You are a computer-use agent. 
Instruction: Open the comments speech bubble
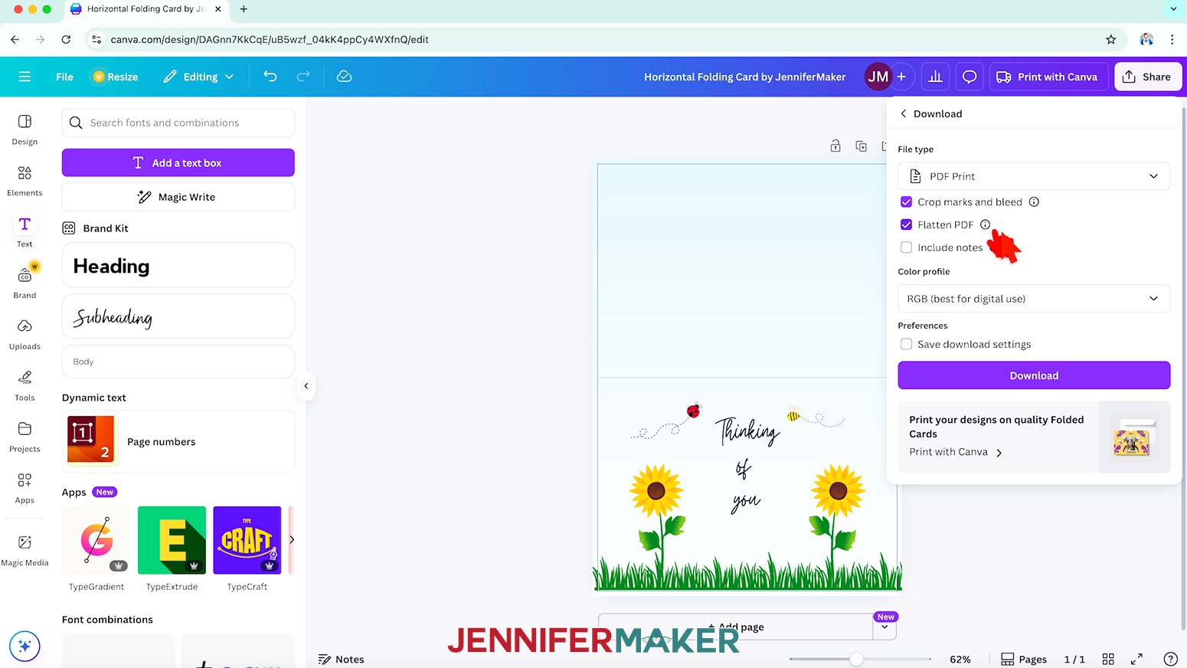[970, 77]
